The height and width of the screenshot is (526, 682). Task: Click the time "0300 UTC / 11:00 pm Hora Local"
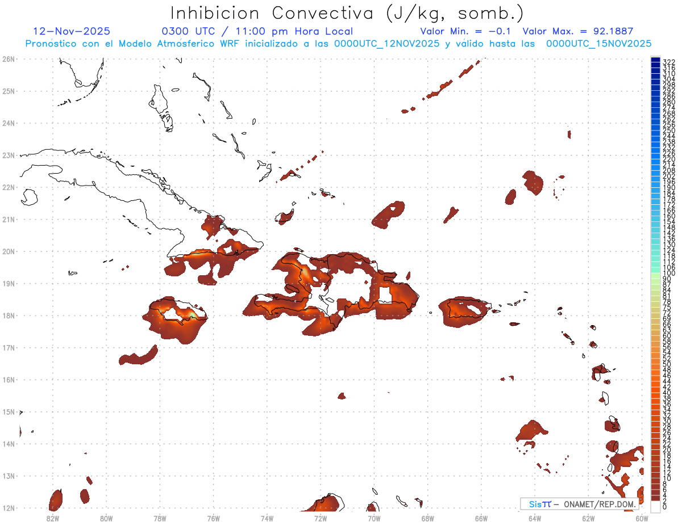pos(257,31)
